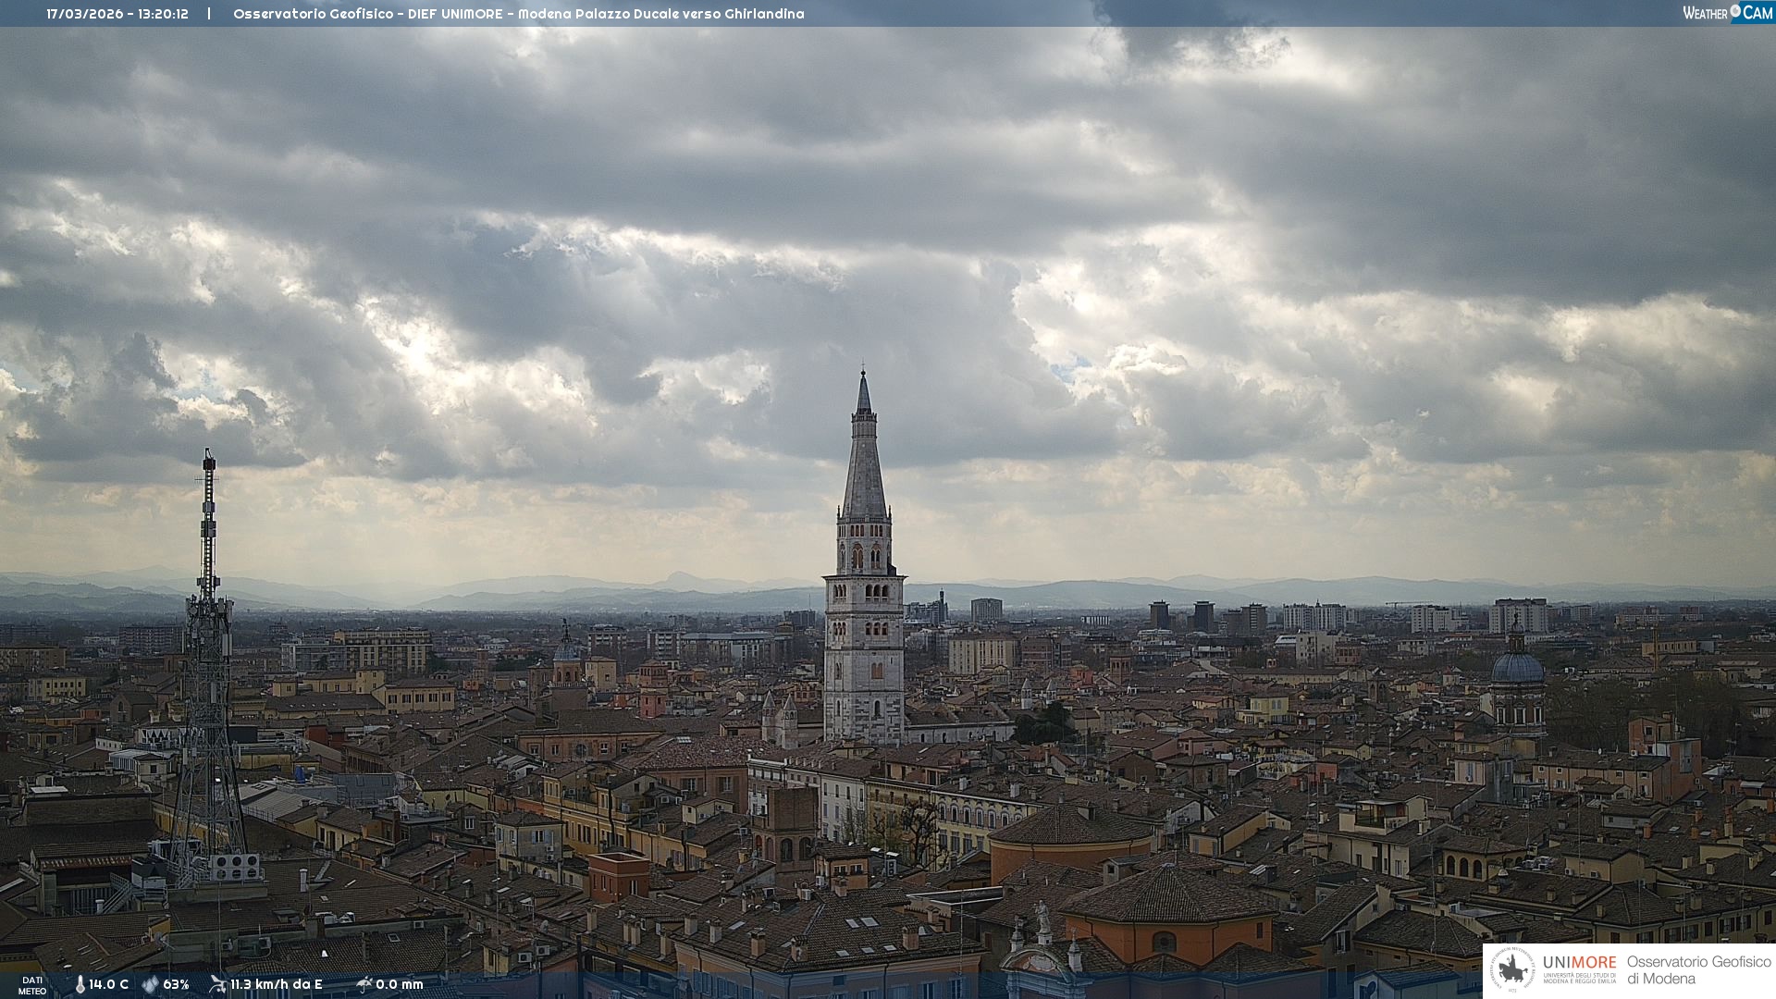Click the humidity water drops icon

[150, 984]
